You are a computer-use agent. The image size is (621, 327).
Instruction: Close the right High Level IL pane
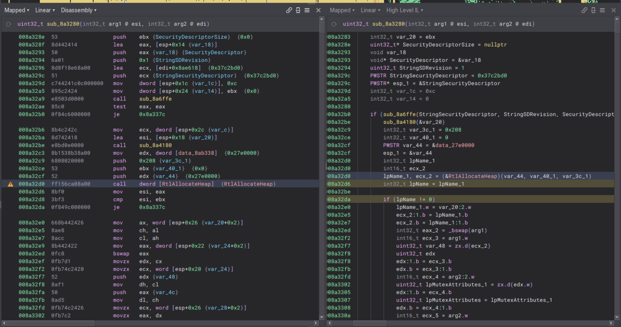(613, 10)
